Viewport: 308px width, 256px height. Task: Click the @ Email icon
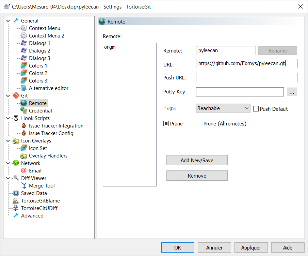[x=24, y=170]
